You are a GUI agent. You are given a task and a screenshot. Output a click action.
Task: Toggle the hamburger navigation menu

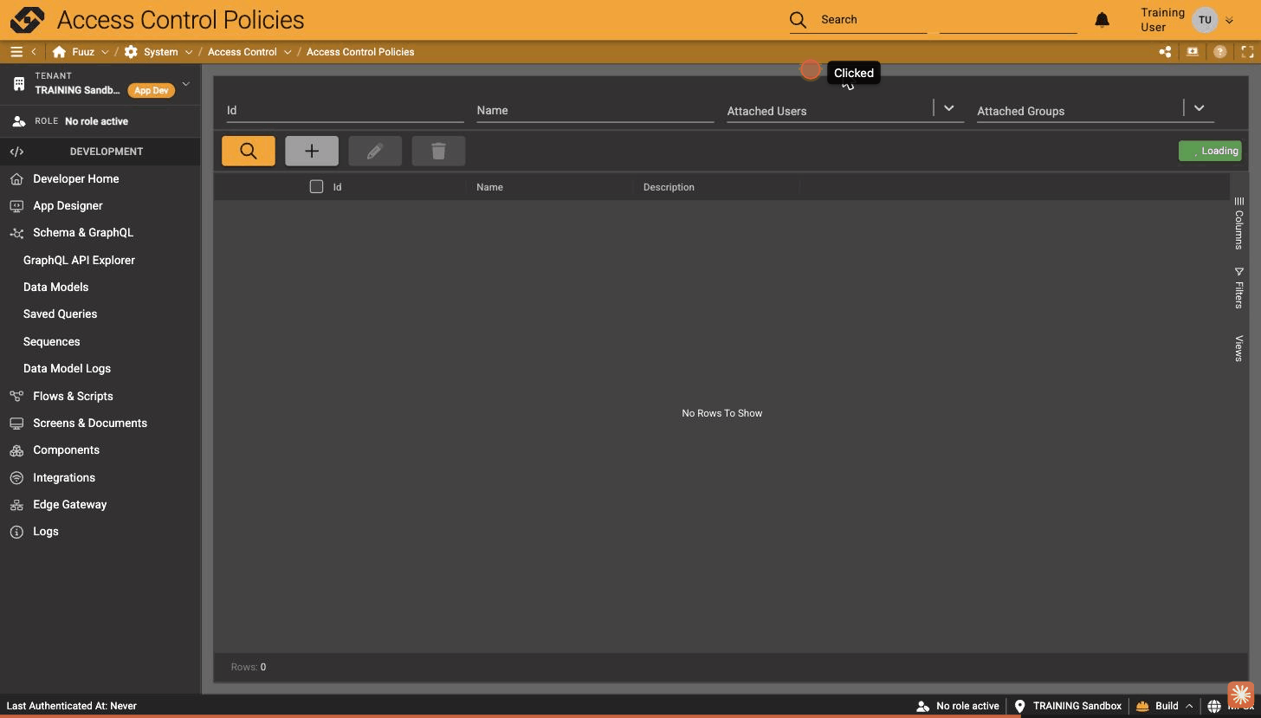coord(16,52)
